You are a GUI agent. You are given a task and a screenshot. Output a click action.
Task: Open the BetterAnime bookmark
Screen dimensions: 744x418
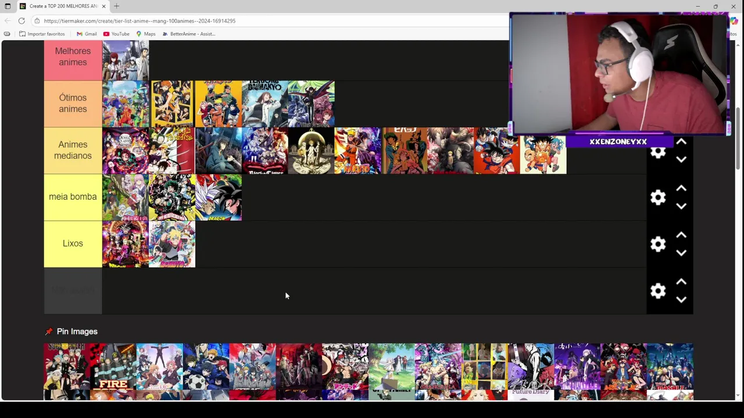coord(188,34)
